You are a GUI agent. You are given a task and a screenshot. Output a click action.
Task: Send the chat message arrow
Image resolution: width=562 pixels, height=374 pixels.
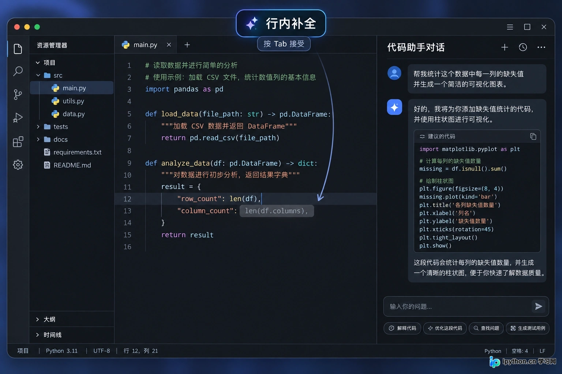click(x=538, y=306)
